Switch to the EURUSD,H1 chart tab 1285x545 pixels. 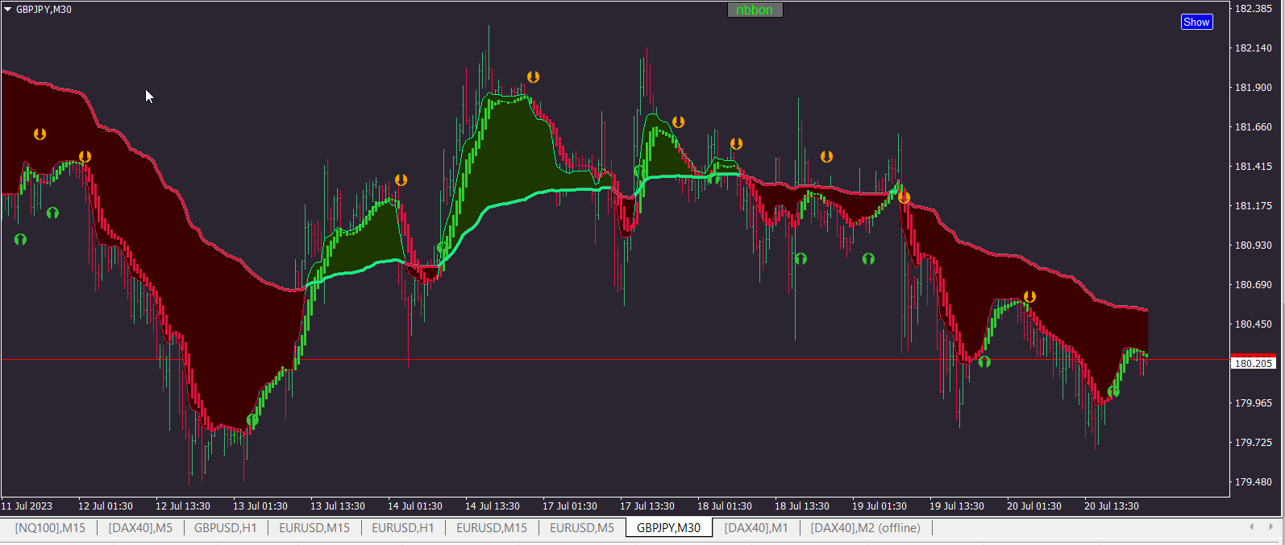[403, 528]
